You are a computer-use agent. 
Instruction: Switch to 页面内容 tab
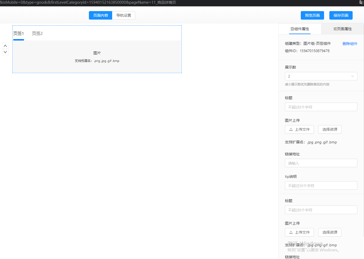point(101,15)
